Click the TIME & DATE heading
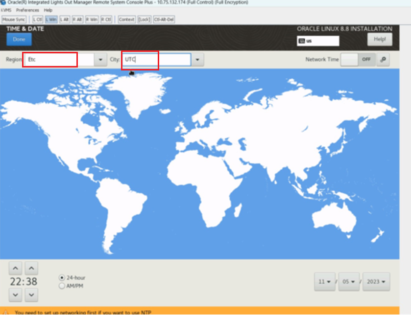This screenshot has height=316, width=411. coord(25,29)
